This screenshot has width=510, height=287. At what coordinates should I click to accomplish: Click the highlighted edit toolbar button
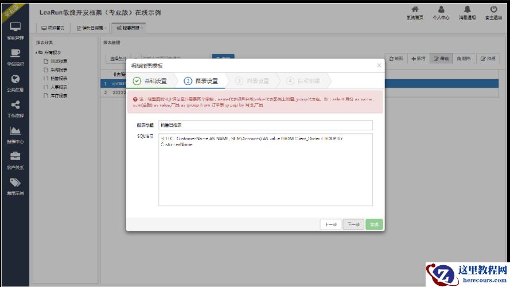[441, 59]
